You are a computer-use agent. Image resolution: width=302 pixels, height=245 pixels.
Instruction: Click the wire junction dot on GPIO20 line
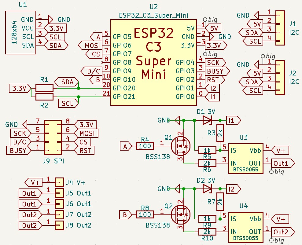(78, 88)
